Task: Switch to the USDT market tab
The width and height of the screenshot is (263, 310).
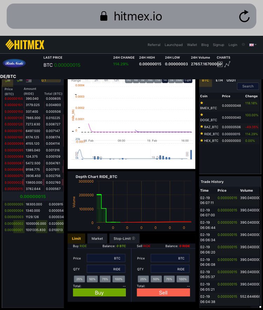Action: click(231, 80)
